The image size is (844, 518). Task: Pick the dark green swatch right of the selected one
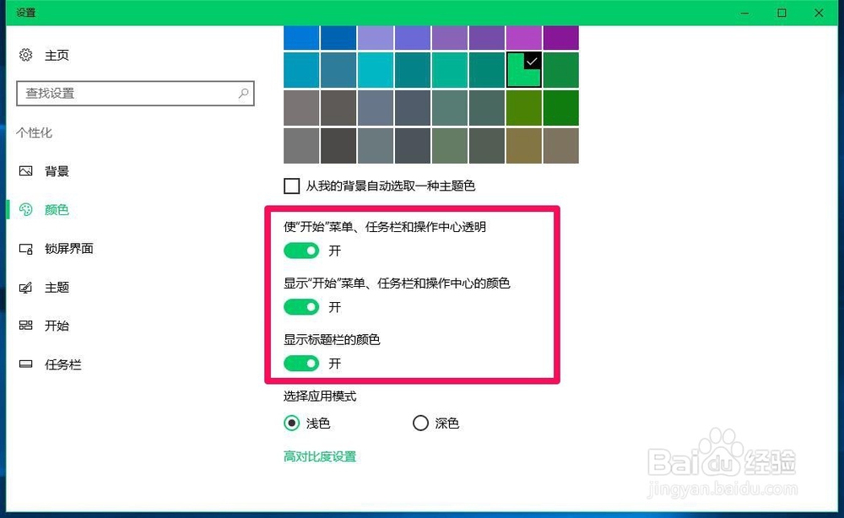561,69
